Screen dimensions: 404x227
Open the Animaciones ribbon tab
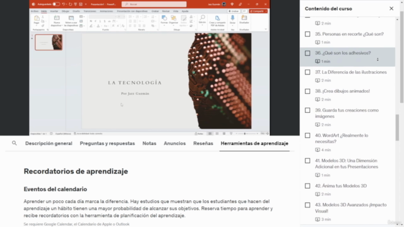tap(107, 11)
